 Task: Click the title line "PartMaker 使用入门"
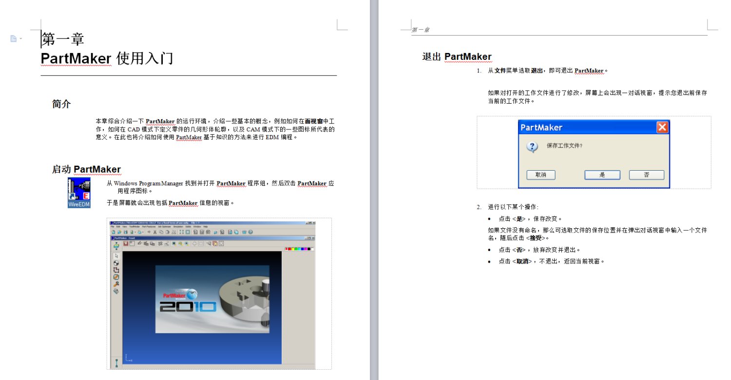pyautogui.click(x=107, y=58)
